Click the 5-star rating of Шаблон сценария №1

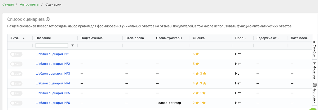click(x=196, y=54)
